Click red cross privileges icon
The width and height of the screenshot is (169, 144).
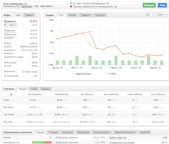(x=71, y=7)
